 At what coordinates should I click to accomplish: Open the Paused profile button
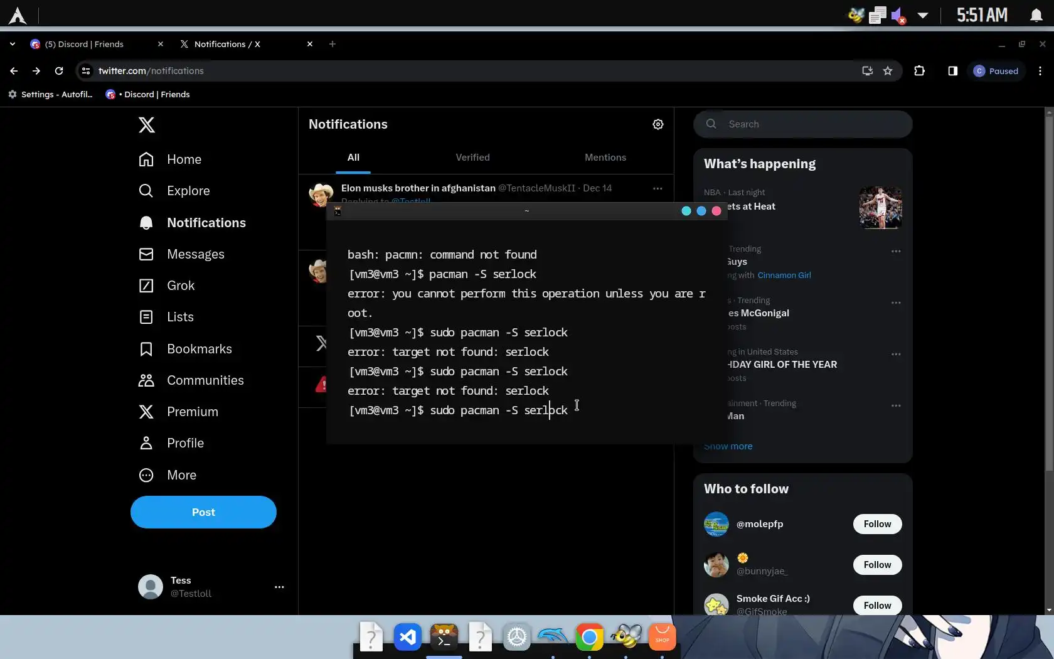pyautogui.click(x=996, y=71)
